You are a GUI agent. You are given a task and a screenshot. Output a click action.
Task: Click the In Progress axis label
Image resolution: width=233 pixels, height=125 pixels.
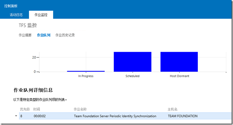coord(86,76)
